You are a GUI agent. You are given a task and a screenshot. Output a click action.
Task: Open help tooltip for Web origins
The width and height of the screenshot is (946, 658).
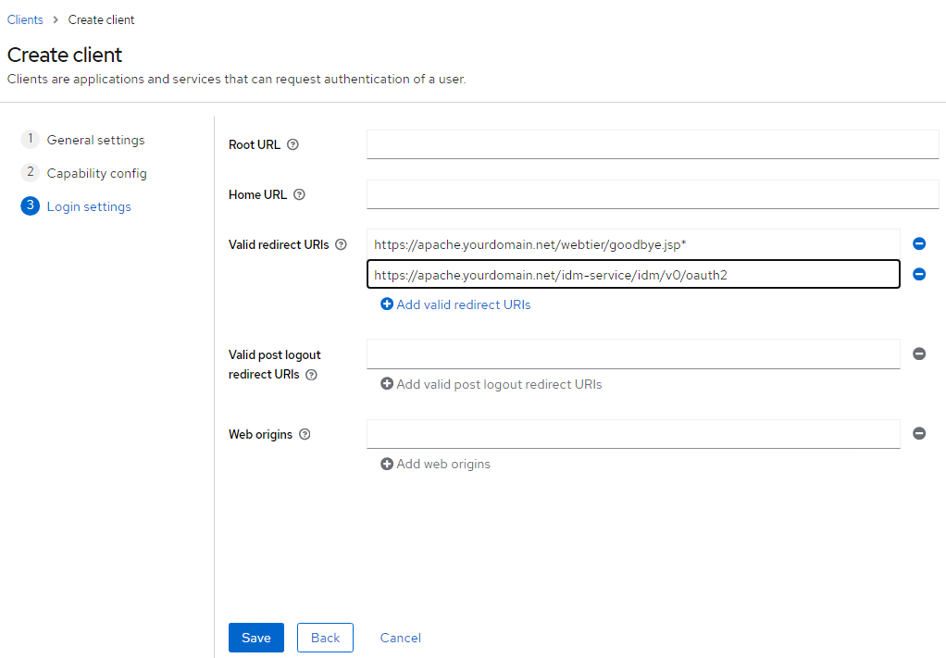point(303,434)
